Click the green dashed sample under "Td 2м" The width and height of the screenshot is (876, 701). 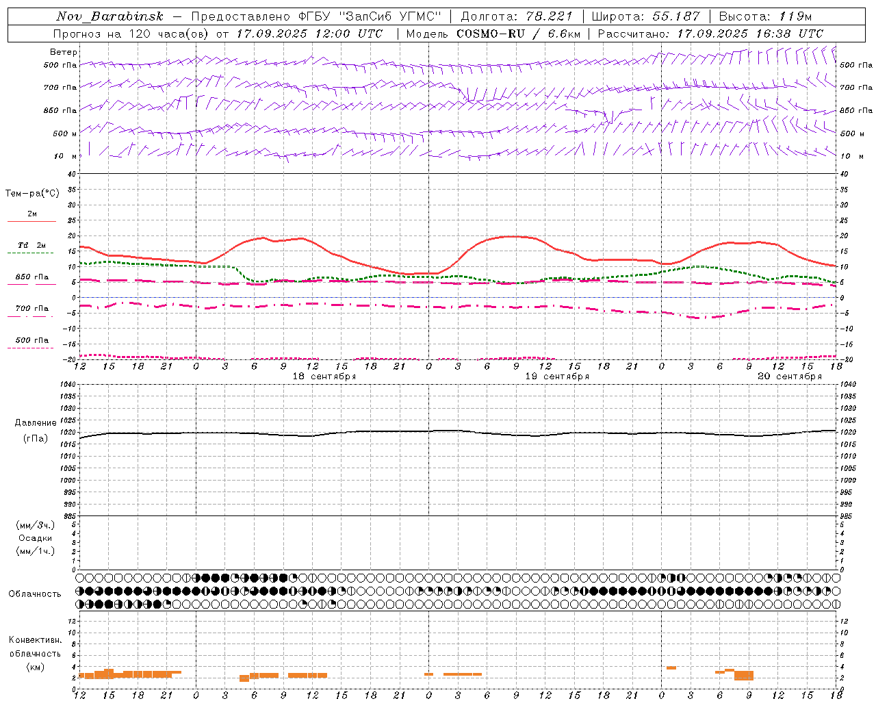(x=31, y=253)
